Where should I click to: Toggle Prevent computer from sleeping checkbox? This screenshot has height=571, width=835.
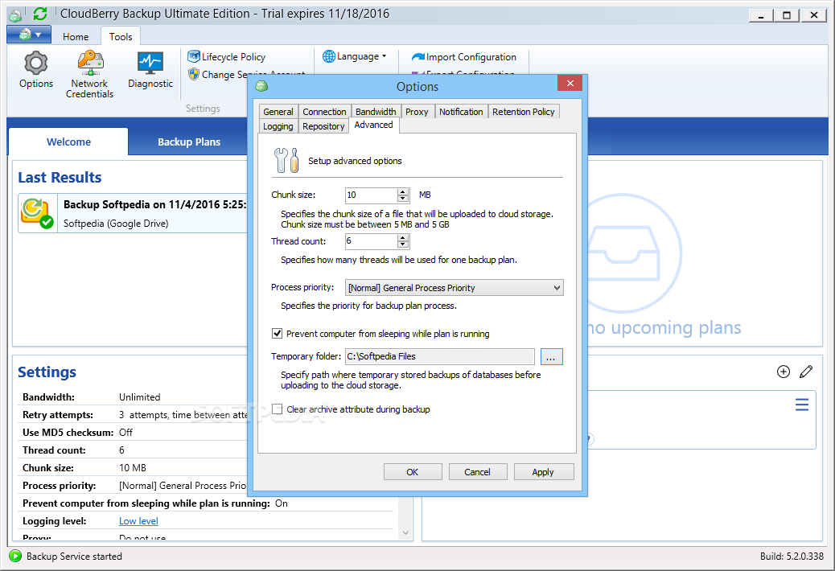click(277, 334)
